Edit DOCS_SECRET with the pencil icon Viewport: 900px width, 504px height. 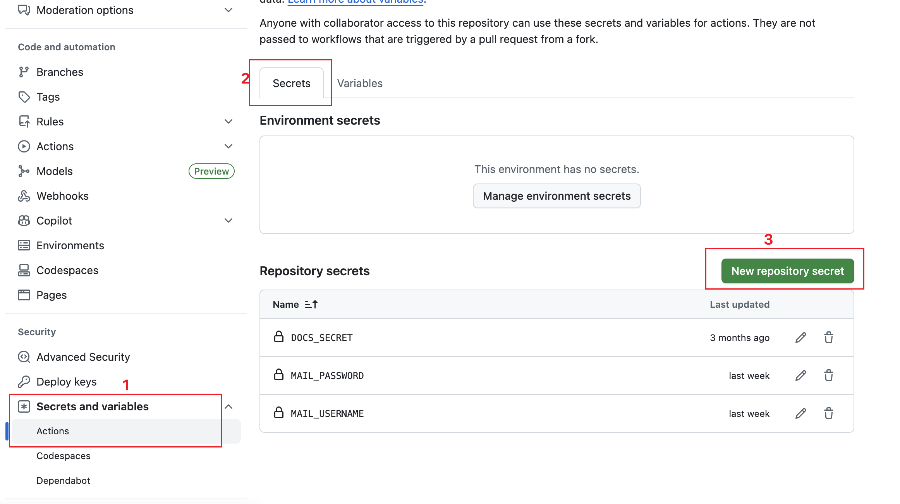pos(800,337)
